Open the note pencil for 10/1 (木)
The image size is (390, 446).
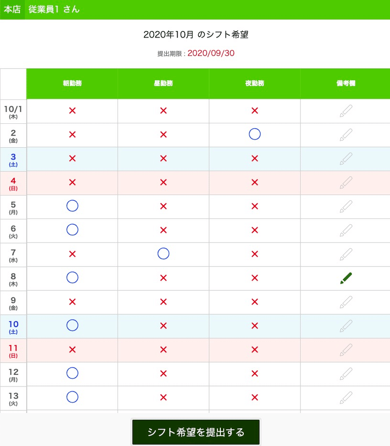pyautogui.click(x=346, y=111)
